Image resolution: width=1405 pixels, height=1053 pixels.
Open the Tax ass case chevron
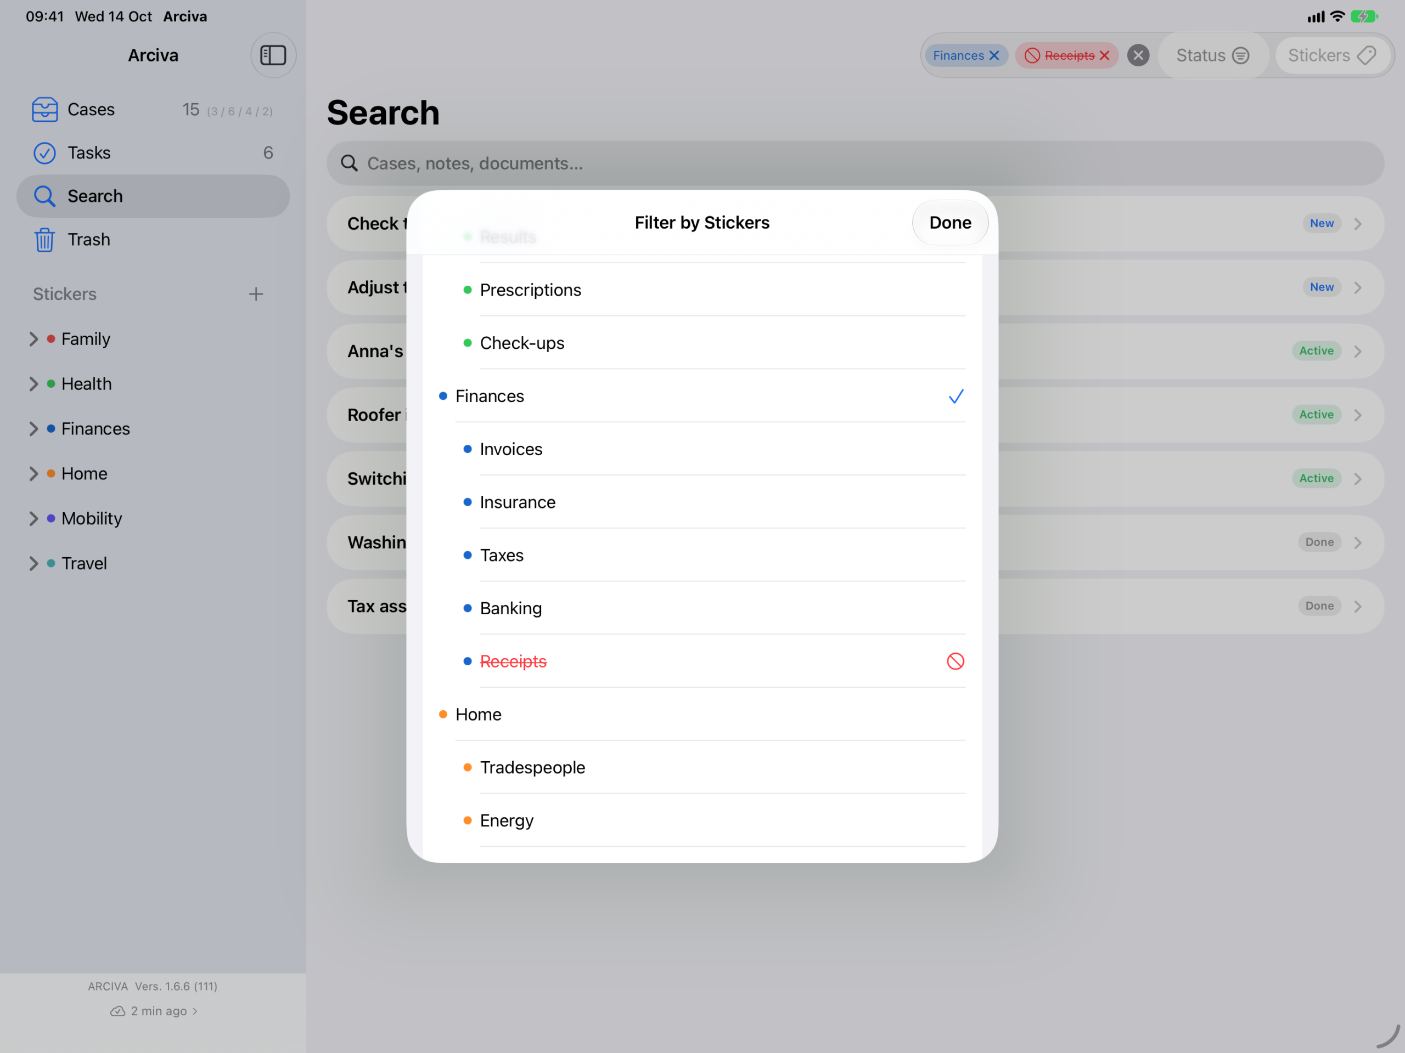pos(1357,606)
